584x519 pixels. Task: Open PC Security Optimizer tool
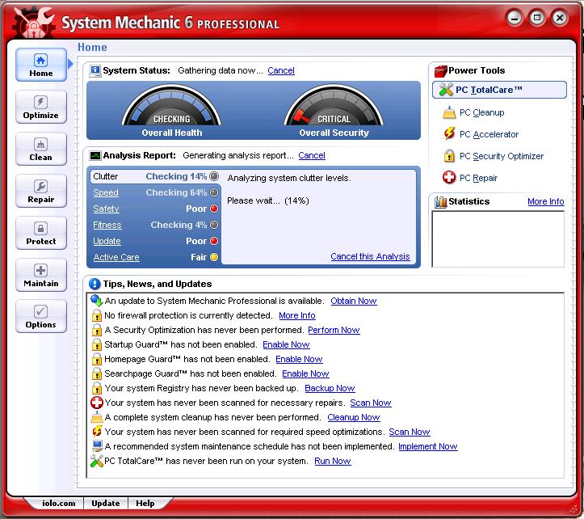click(x=502, y=156)
